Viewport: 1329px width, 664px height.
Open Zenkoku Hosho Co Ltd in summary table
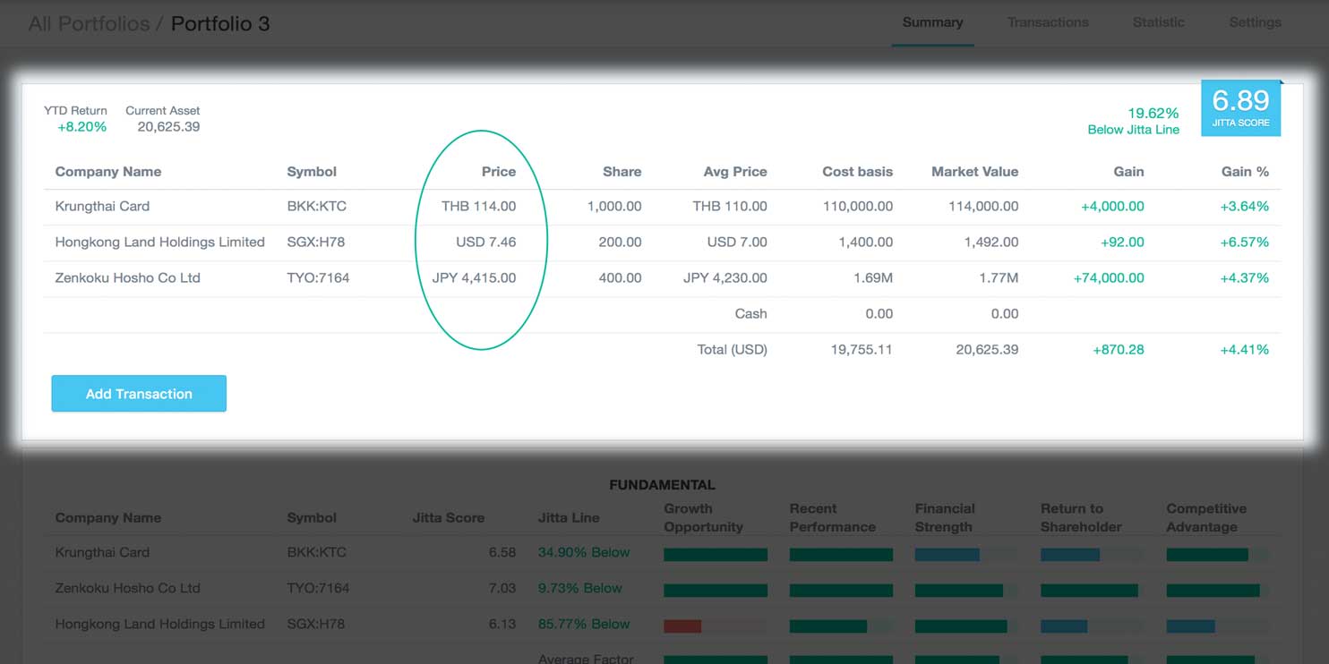pyautogui.click(x=127, y=278)
